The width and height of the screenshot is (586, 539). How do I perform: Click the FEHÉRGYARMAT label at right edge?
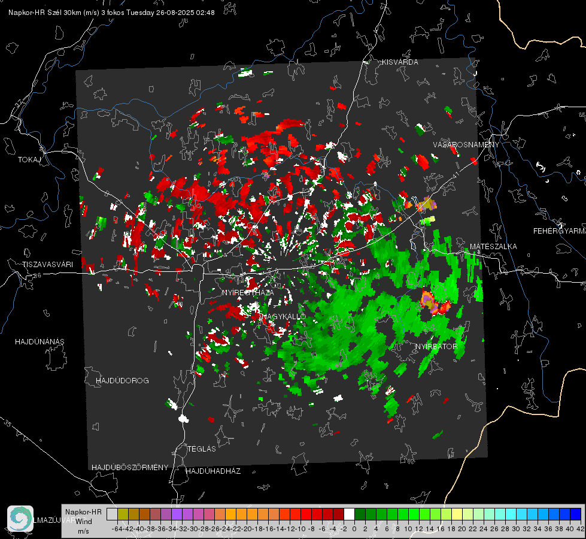(560, 231)
